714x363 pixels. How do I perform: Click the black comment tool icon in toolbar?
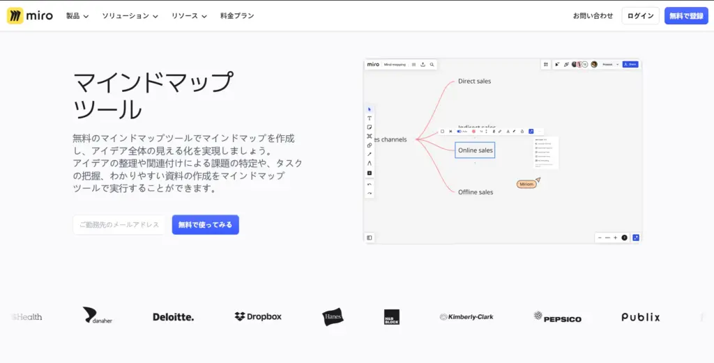pyautogui.click(x=370, y=173)
